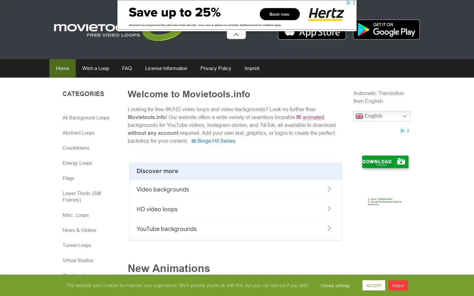
Task: Click the Welcome to Movietools.info heading
Action: click(x=189, y=94)
